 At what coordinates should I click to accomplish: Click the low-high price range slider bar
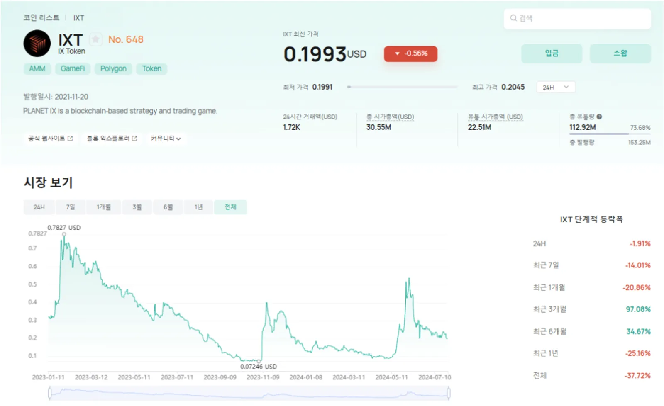coord(402,87)
